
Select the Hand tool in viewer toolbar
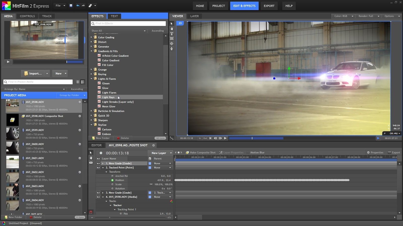coord(172,29)
